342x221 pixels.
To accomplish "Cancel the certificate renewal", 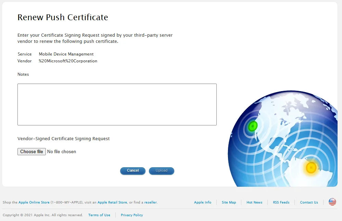I will pos(132,171).
